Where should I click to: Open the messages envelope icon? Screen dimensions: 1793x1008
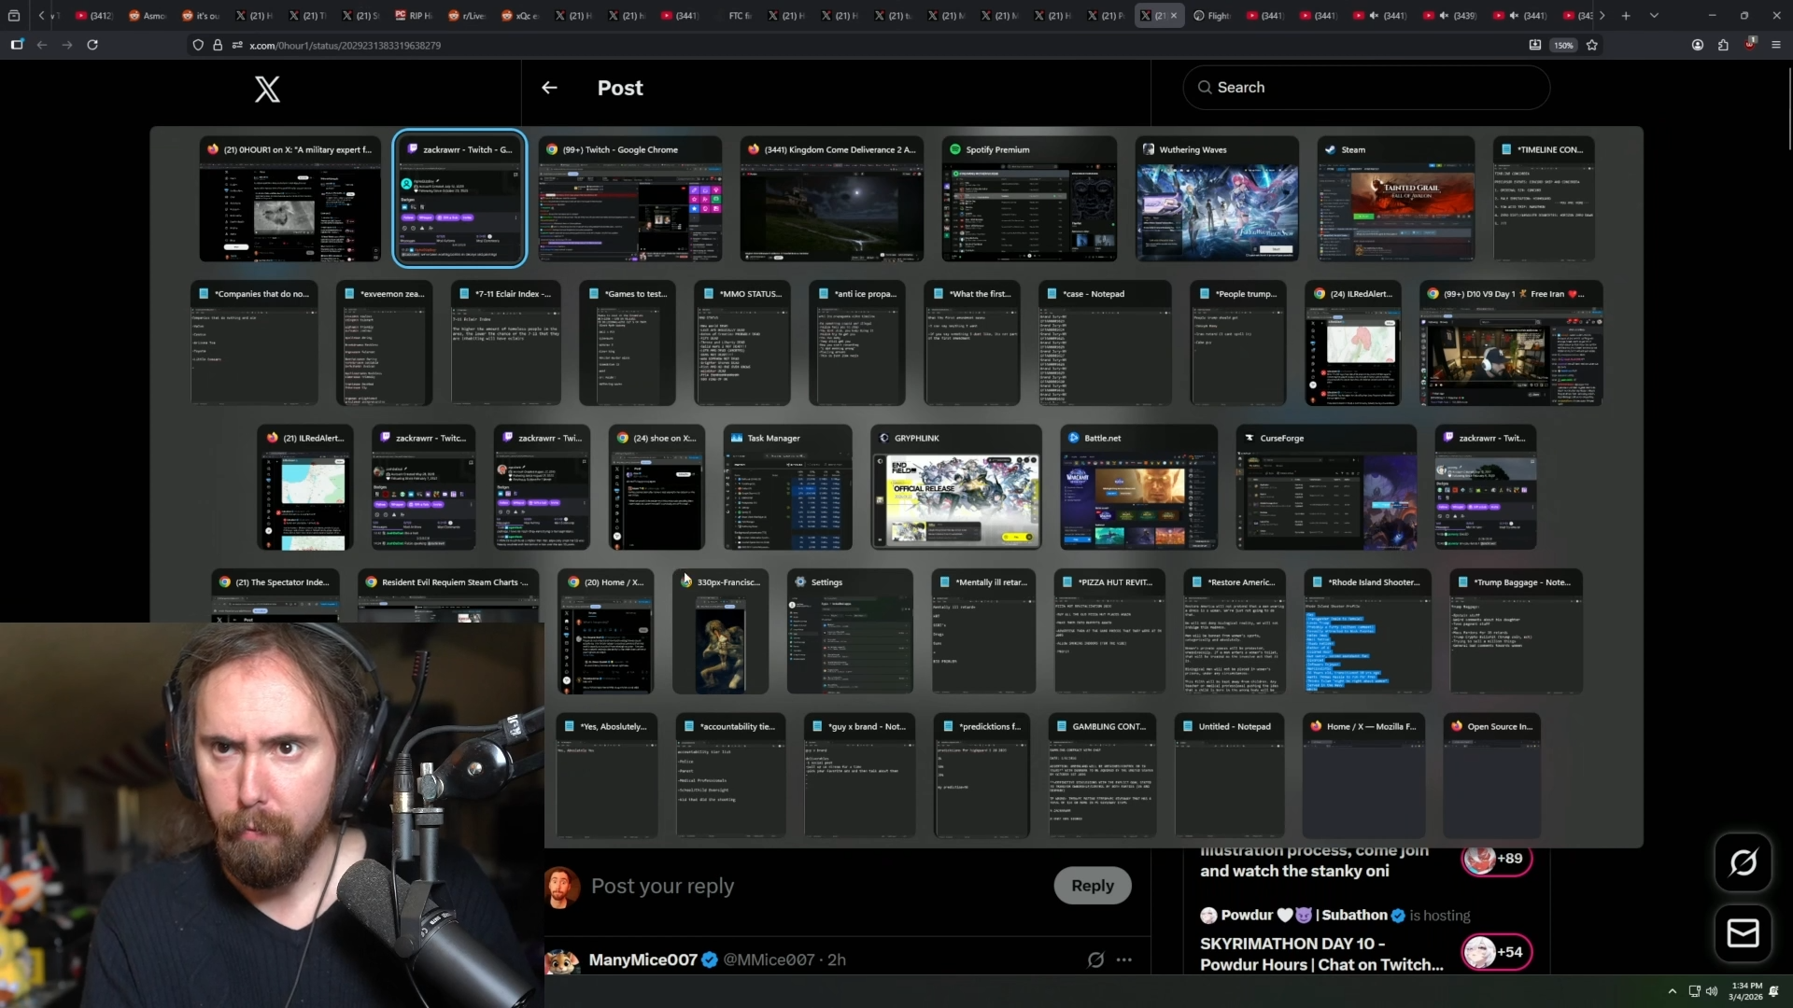click(x=1743, y=933)
